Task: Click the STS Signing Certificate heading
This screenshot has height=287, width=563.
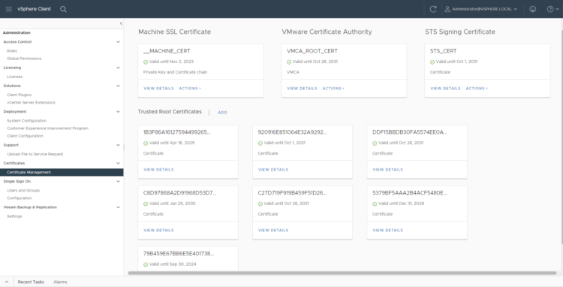Action: click(460, 32)
